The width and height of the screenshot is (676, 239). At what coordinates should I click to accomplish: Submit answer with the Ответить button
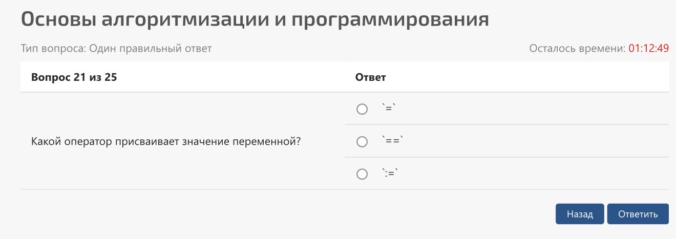coord(638,214)
